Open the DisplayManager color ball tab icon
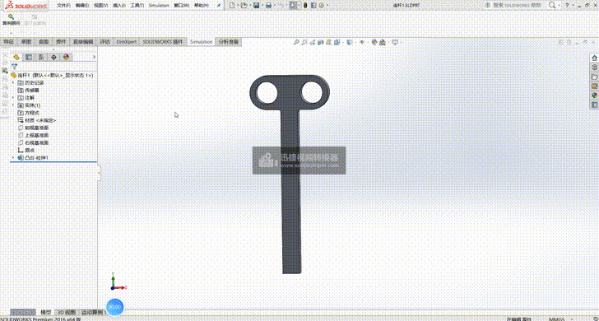 [x=67, y=57]
